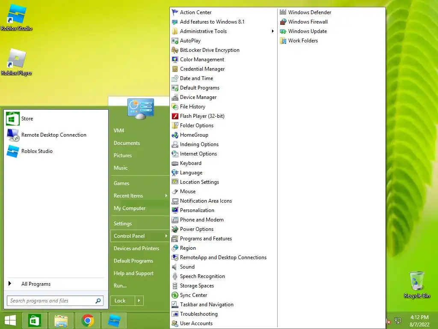This screenshot has height=329, width=438.
Task: Click Chrome icon on the taskbar
Action: coord(87,320)
